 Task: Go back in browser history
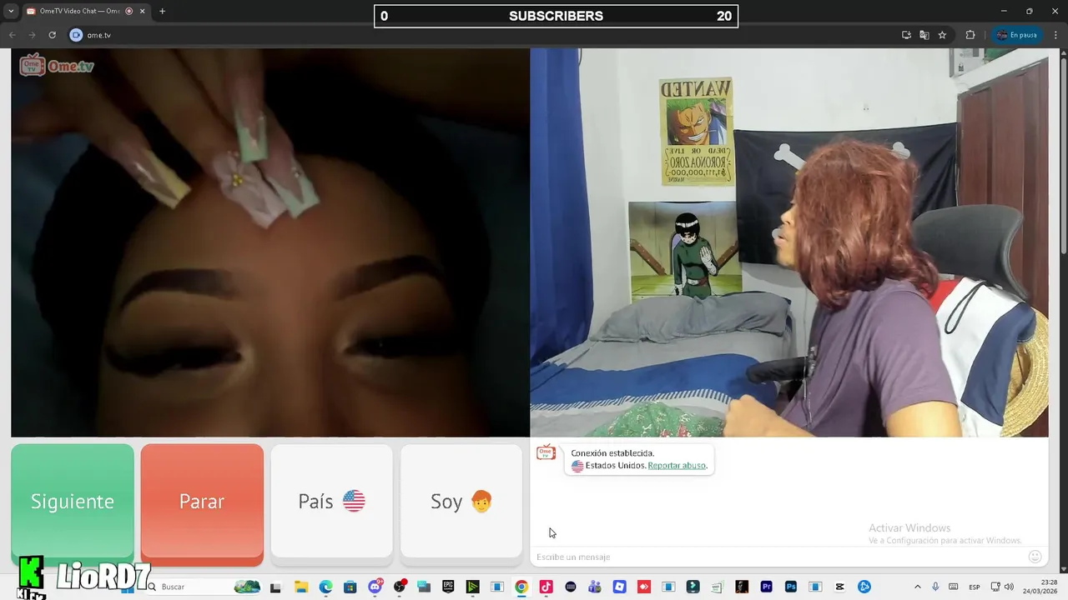[x=13, y=35]
